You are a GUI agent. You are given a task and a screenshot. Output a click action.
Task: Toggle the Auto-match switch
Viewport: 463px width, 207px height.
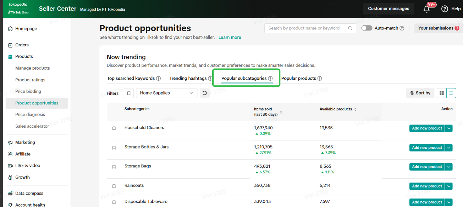pyautogui.click(x=367, y=28)
